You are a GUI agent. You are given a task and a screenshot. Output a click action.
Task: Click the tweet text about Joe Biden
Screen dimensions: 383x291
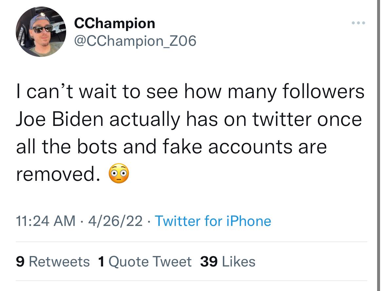190,133
